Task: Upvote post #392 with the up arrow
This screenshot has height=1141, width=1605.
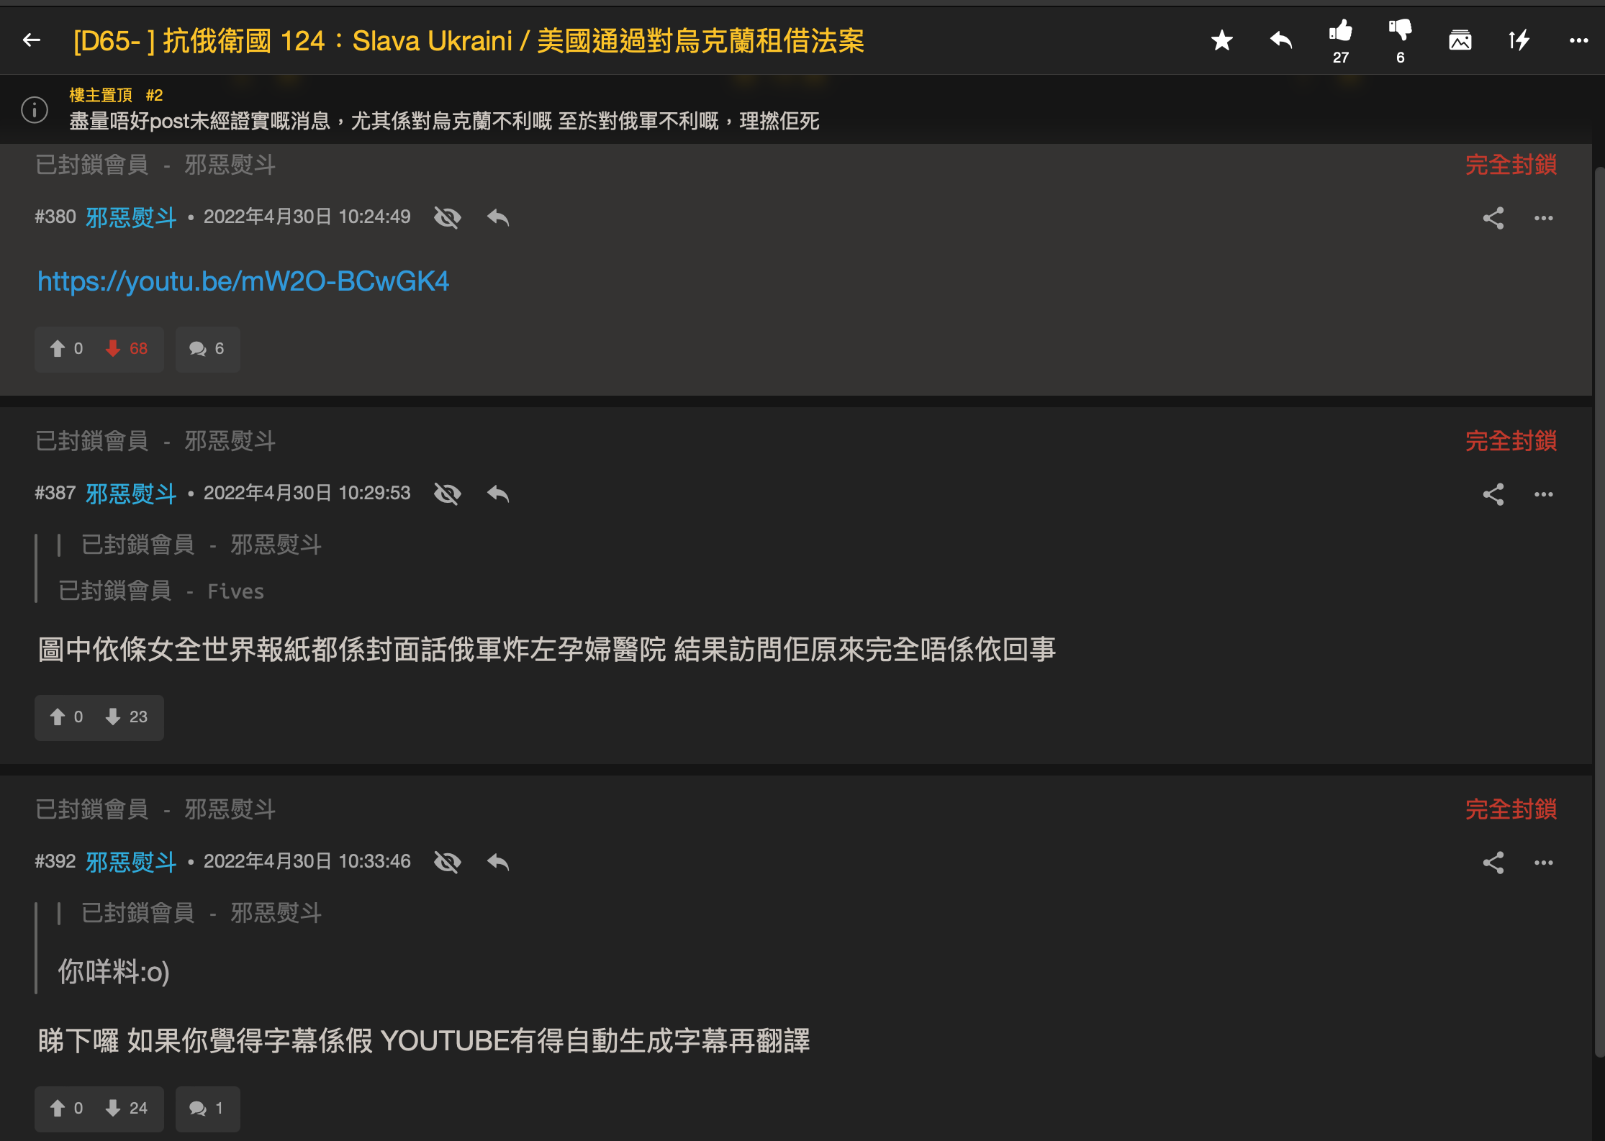Action: (58, 1109)
